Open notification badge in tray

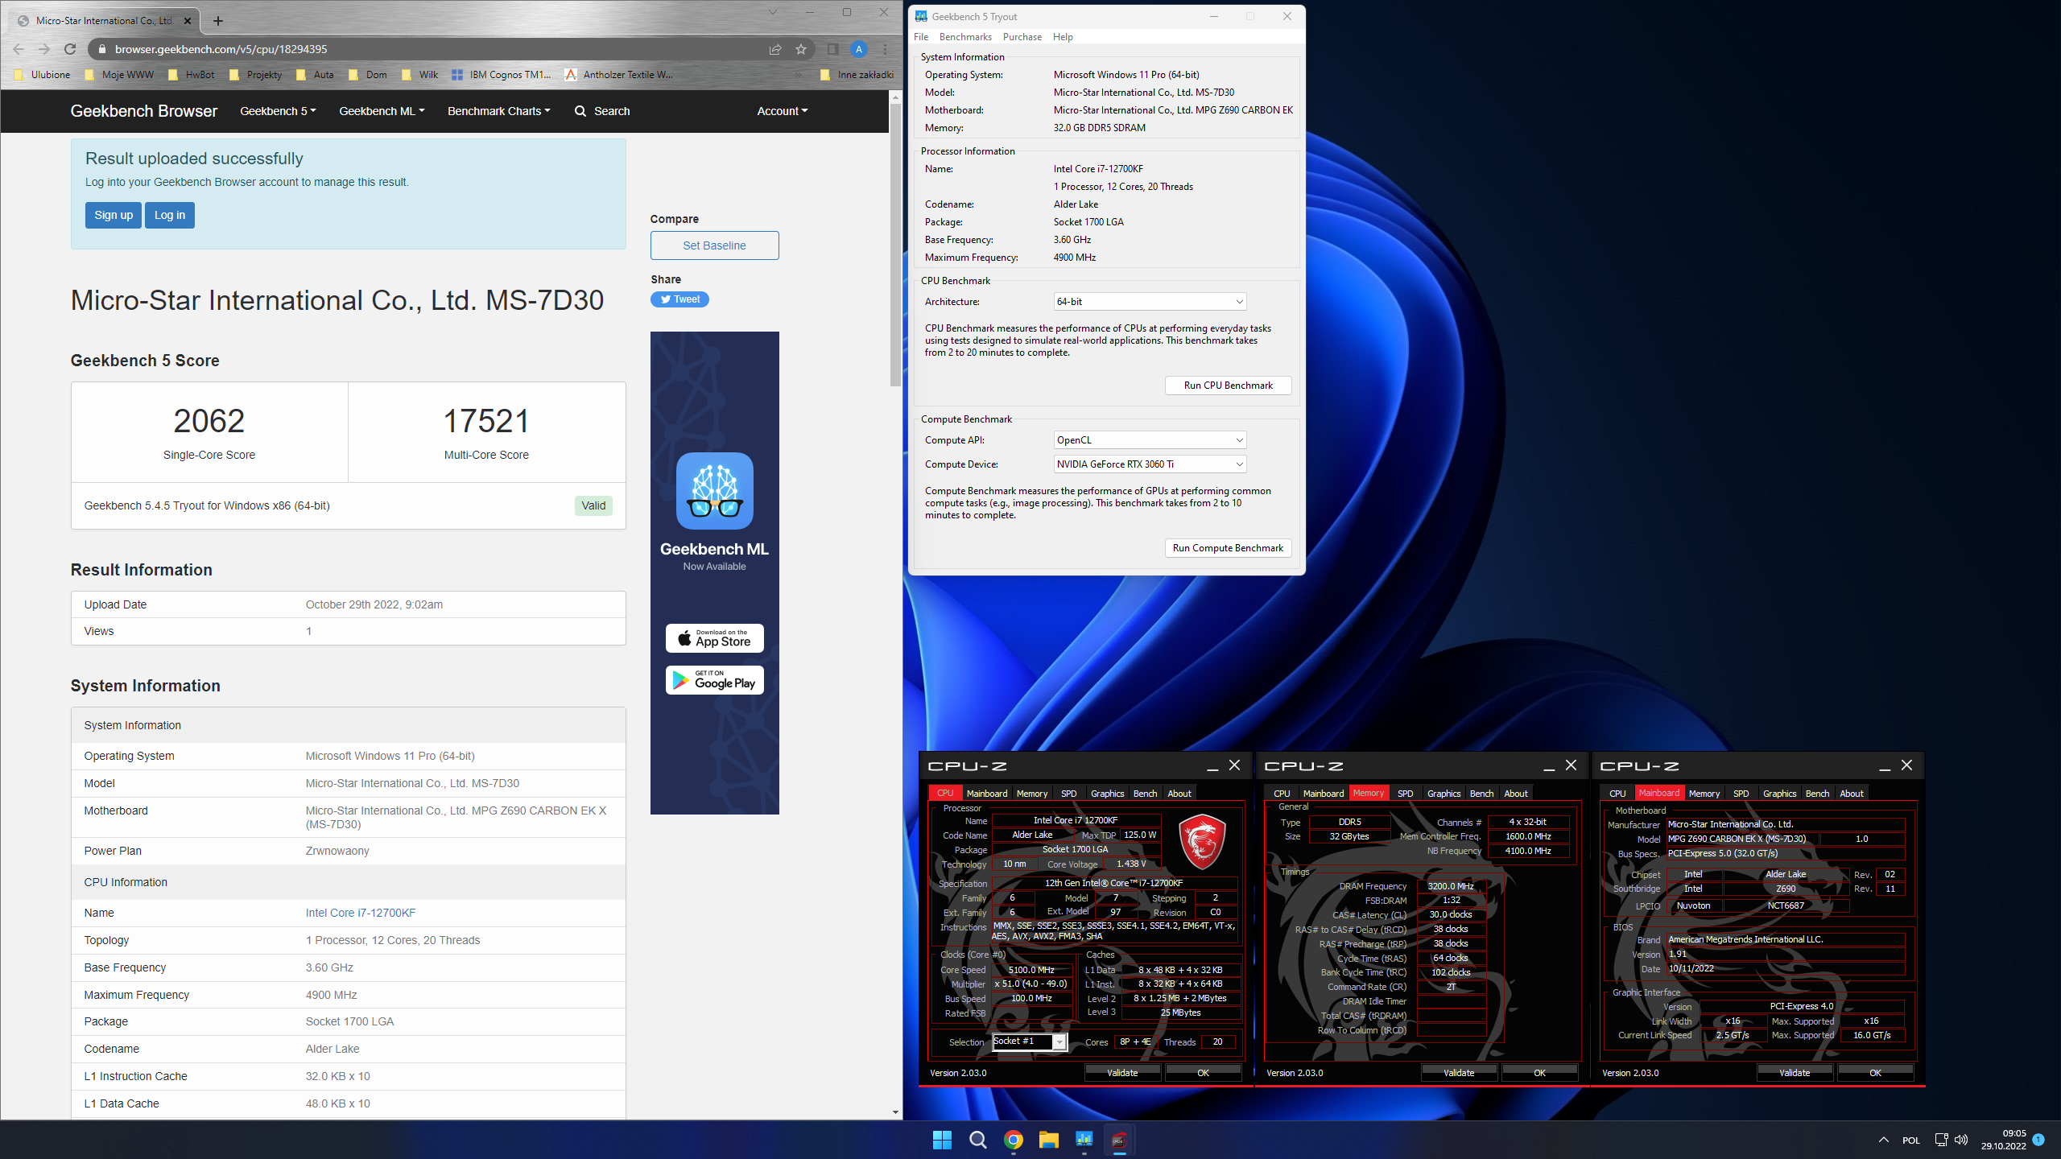[2038, 1140]
